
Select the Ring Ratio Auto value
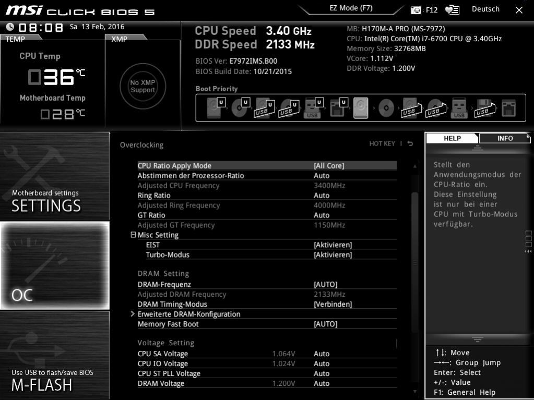(322, 195)
